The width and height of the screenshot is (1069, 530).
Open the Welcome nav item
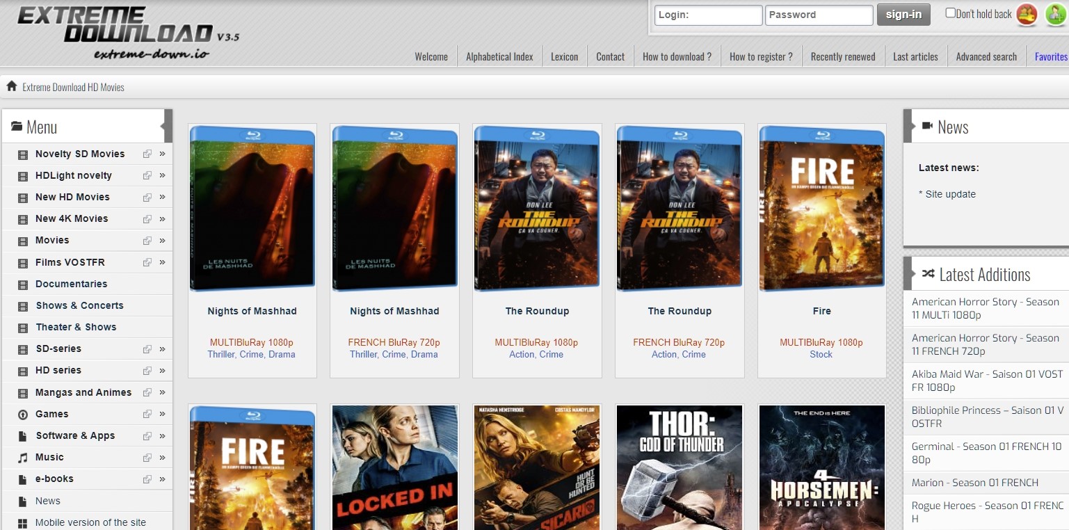431,57
